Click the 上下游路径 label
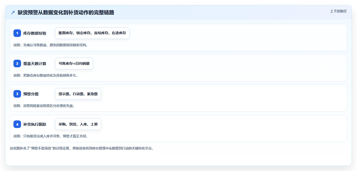Screen dimensions: 357x171 [338, 11]
